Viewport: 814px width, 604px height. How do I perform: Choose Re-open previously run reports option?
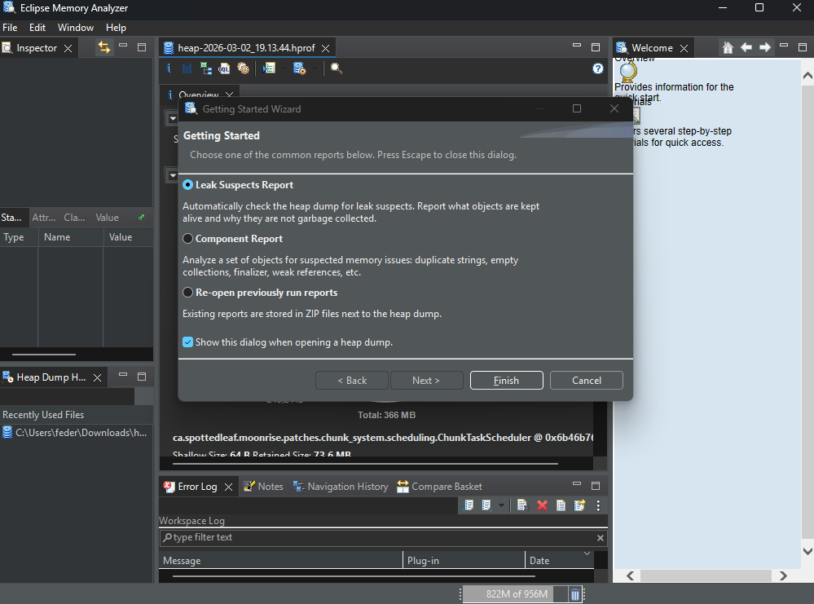click(188, 293)
